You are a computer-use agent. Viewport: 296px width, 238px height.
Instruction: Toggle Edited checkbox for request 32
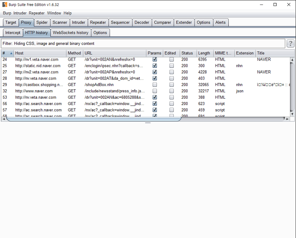point(172,91)
